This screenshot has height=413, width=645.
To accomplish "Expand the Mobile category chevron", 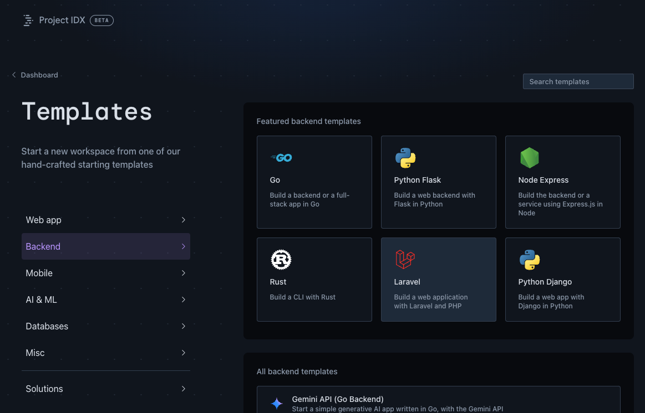I will [184, 273].
